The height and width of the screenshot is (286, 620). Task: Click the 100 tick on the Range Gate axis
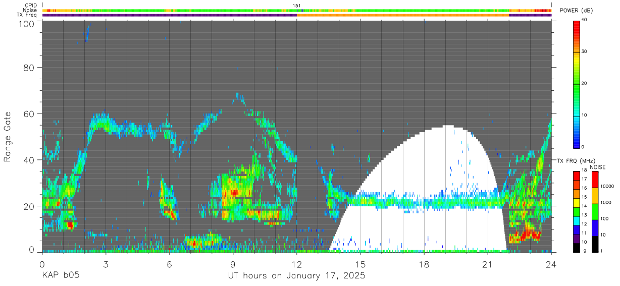point(26,23)
